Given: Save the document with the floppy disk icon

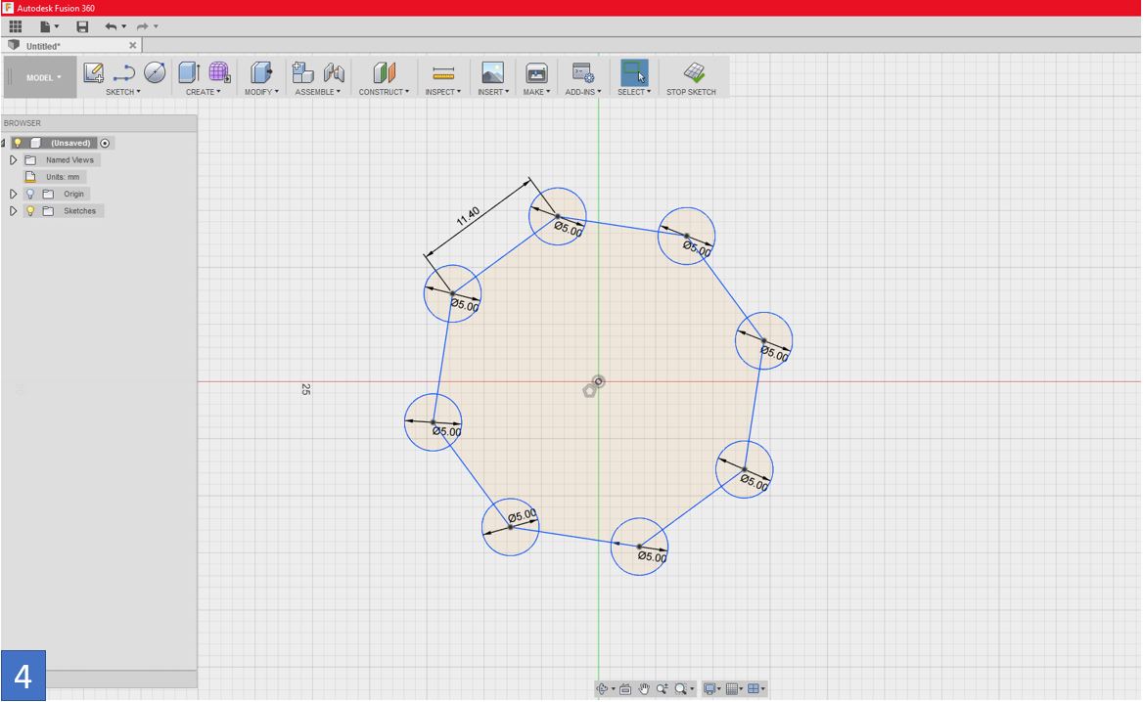Looking at the screenshot, I should pyautogui.click(x=82, y=26).
